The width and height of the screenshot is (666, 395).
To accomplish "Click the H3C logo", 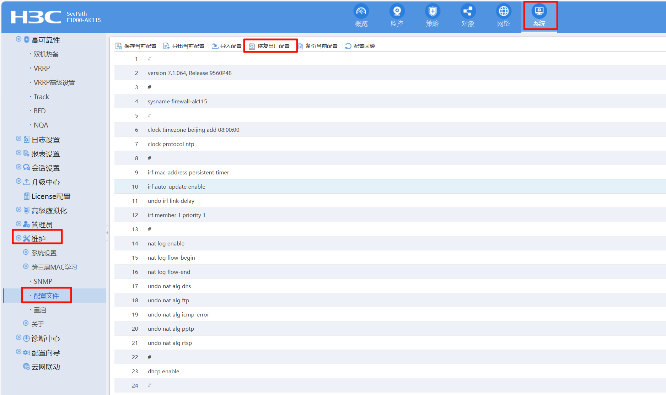I will pyautogui.click(x=36, y=17).
